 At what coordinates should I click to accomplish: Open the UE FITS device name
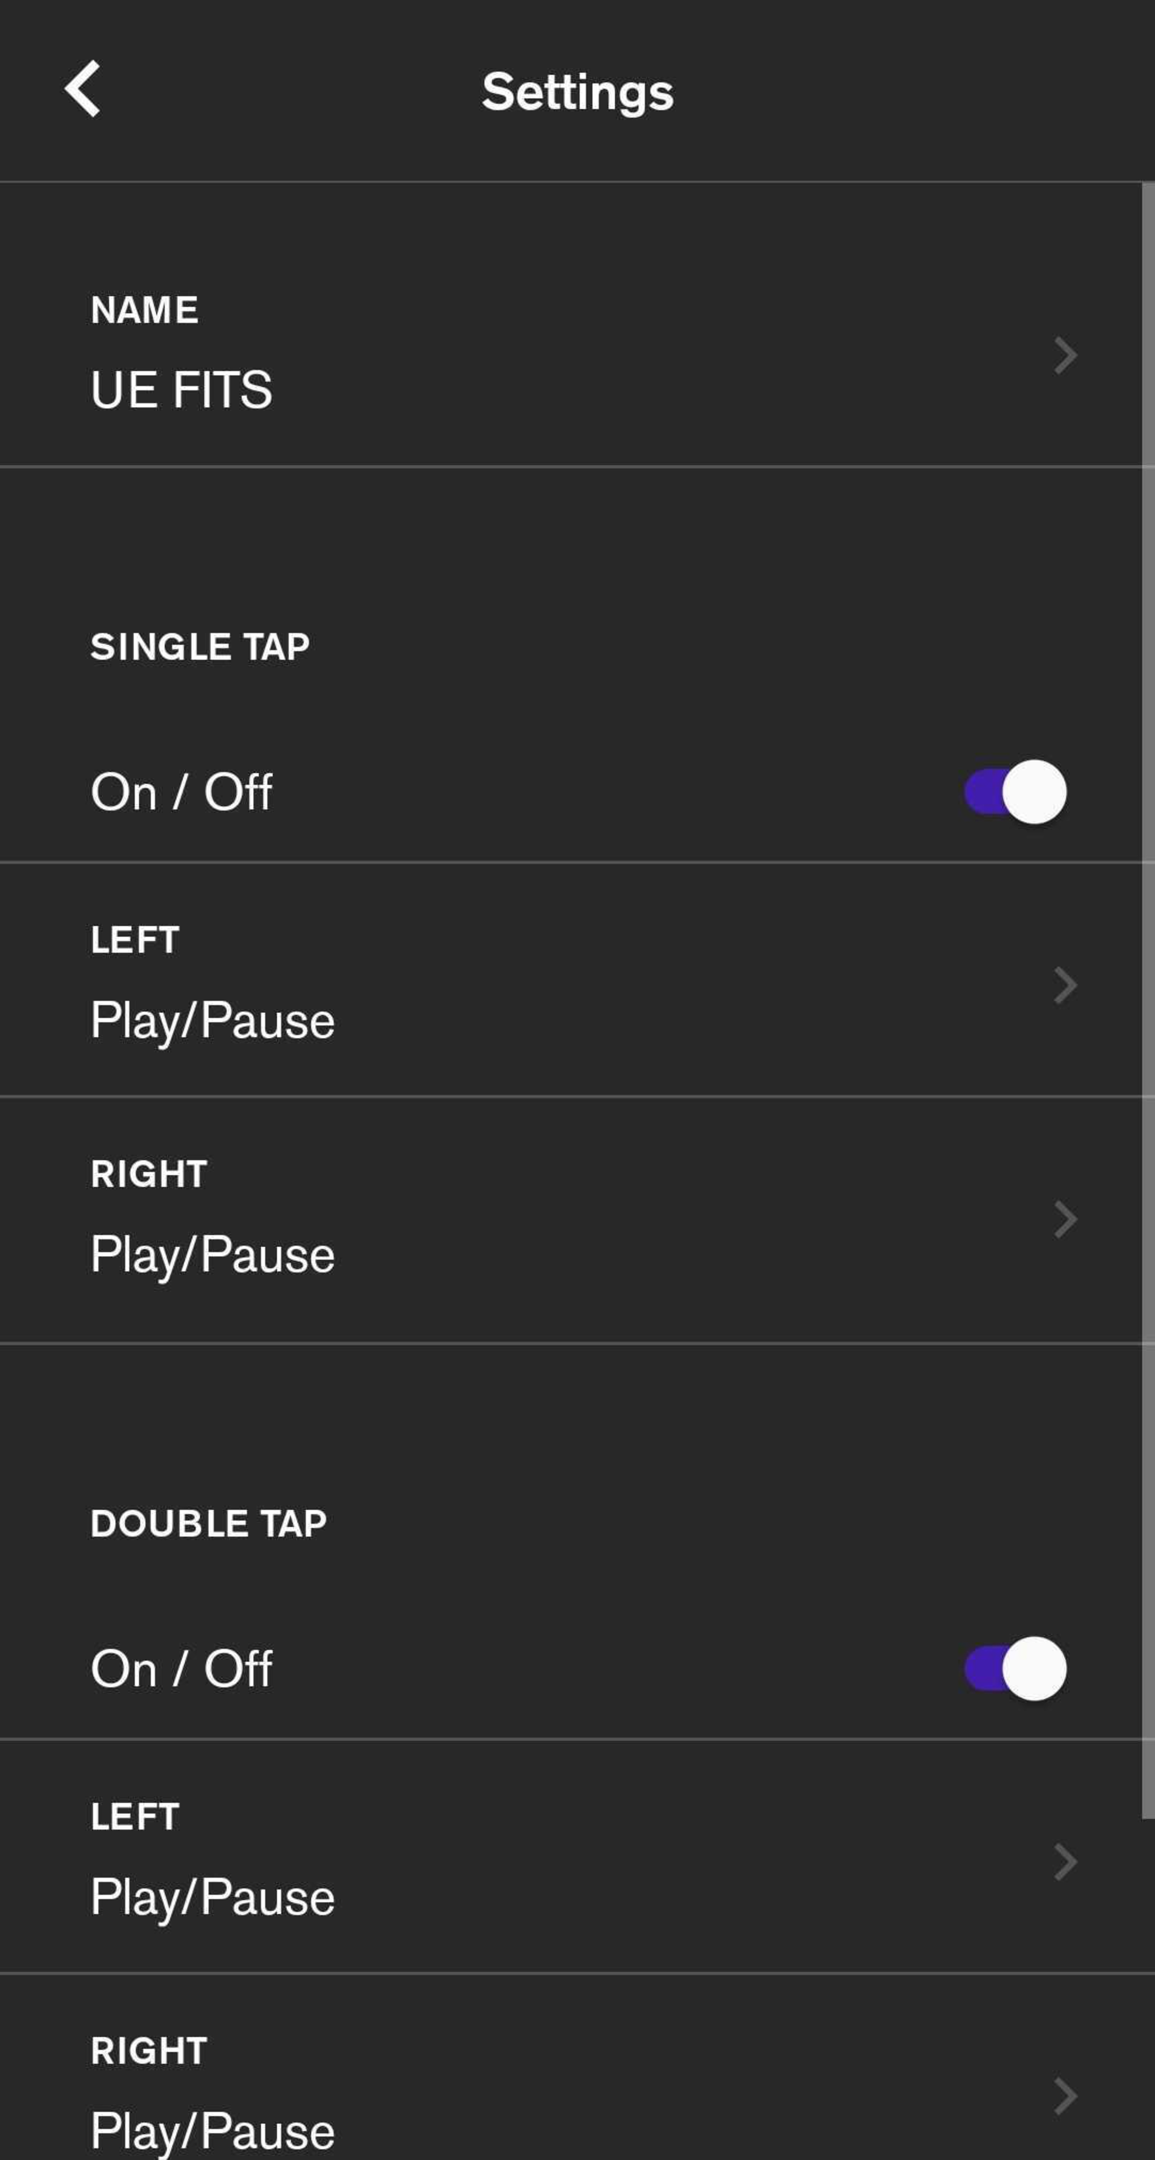(181, 390)
